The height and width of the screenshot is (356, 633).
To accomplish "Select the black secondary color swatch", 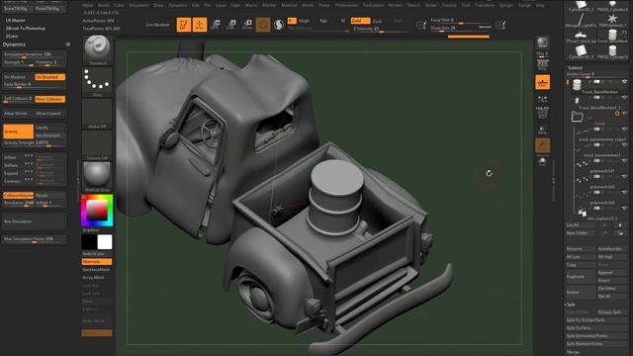I will [x=89, y=241].
